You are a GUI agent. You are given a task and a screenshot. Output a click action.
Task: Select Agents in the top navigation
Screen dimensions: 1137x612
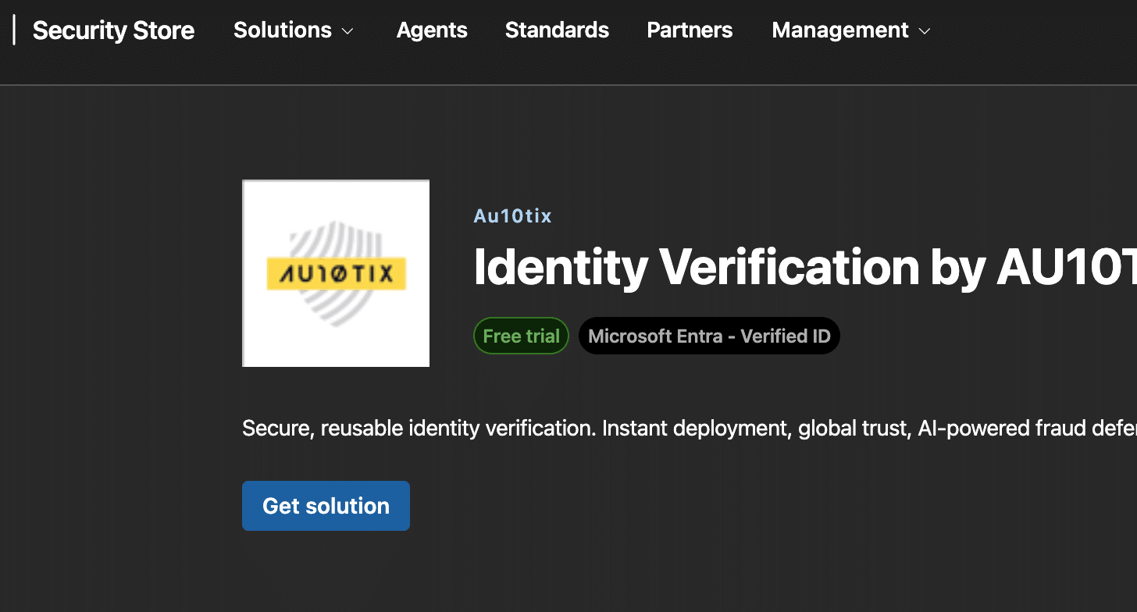(x=432, y=30)
